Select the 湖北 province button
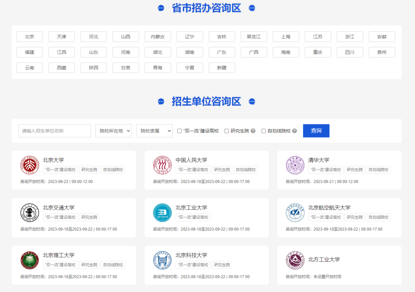Image resolution: width=415 pixels, height=292 pixels. click(x=158, y=52)
